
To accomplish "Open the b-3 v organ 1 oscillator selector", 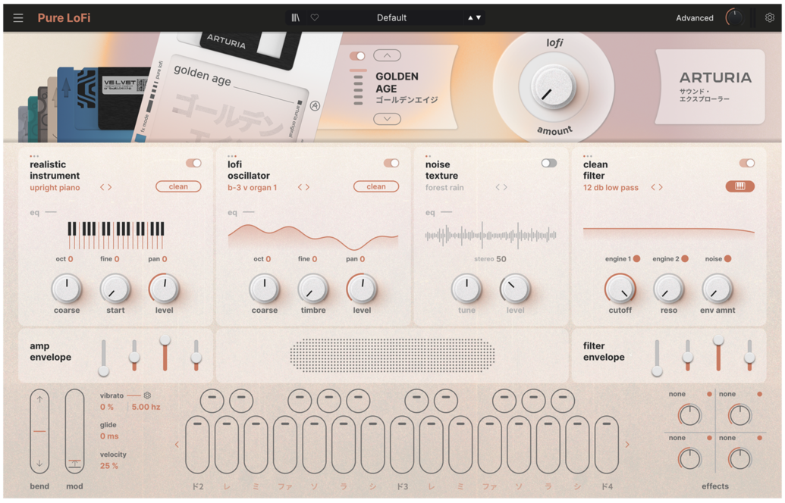I will pos(252,188).
